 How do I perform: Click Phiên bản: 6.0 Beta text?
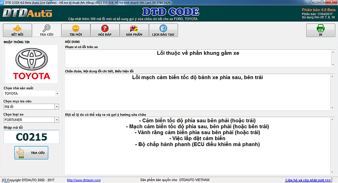tap(319, 10)
